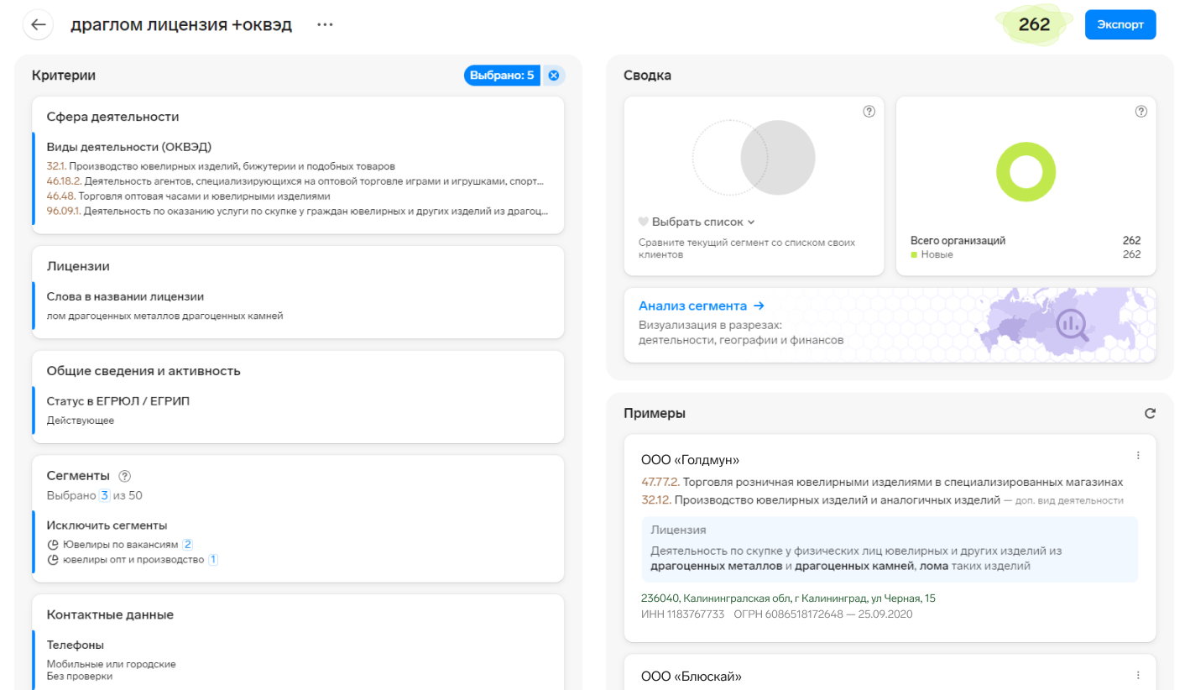Click the Контактные данные section heading
The height and width of the screenshot is (690, 1190).
click(x=110, y=614)
